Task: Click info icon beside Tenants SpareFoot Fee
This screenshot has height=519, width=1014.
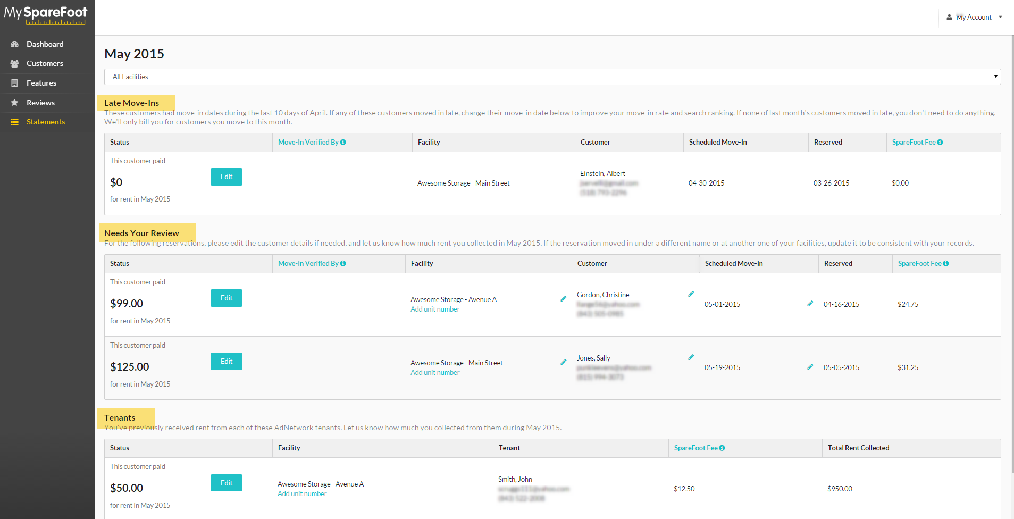Action: point(722,448)
